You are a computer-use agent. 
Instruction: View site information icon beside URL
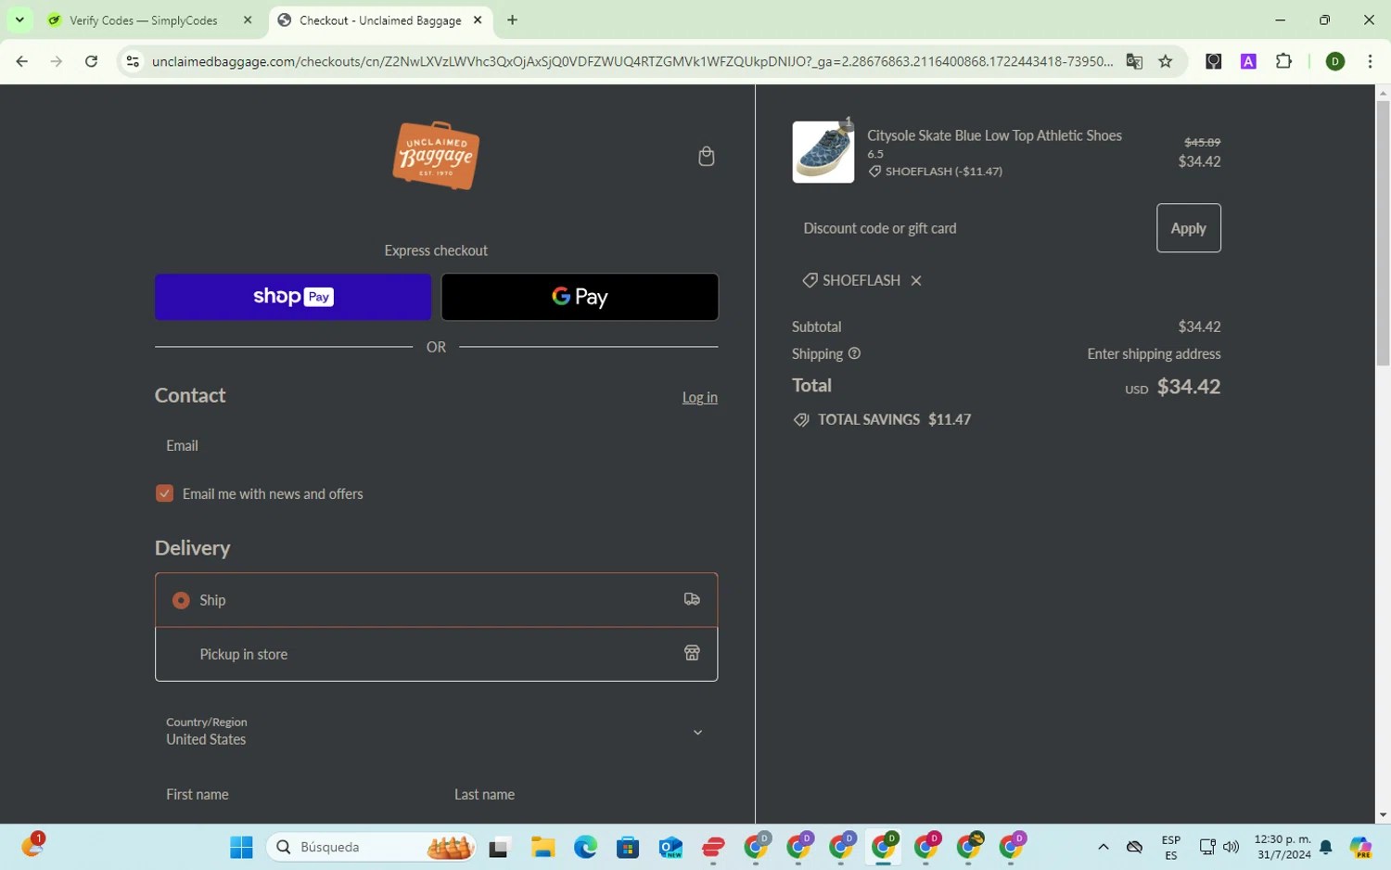(x=133, y=61)
